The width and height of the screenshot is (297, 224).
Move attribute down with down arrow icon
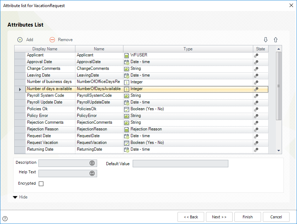(x=266, y=40)
